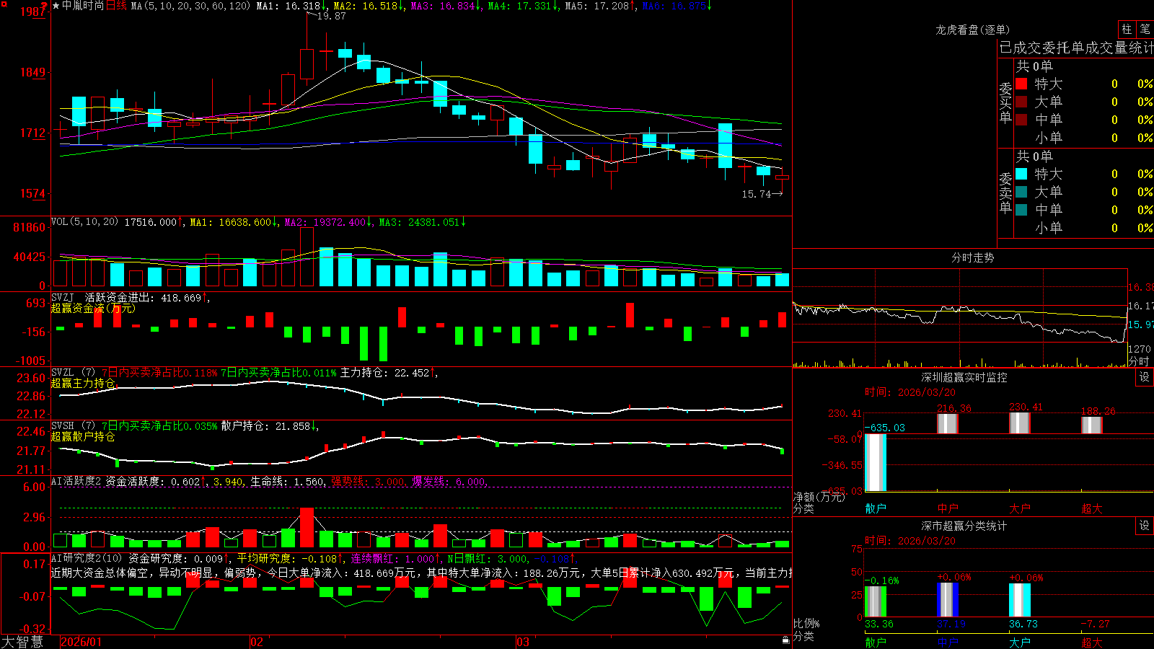
Task: Click the 平均研究度 value label
Action: (289, 558)
